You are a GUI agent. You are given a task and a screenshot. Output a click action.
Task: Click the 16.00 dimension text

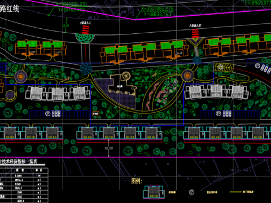tap(109, 148)
